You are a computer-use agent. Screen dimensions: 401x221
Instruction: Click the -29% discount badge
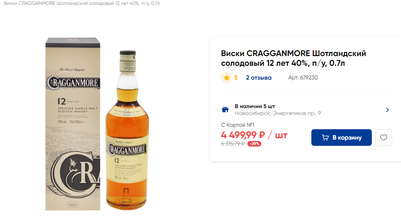[x=254, y=144]
